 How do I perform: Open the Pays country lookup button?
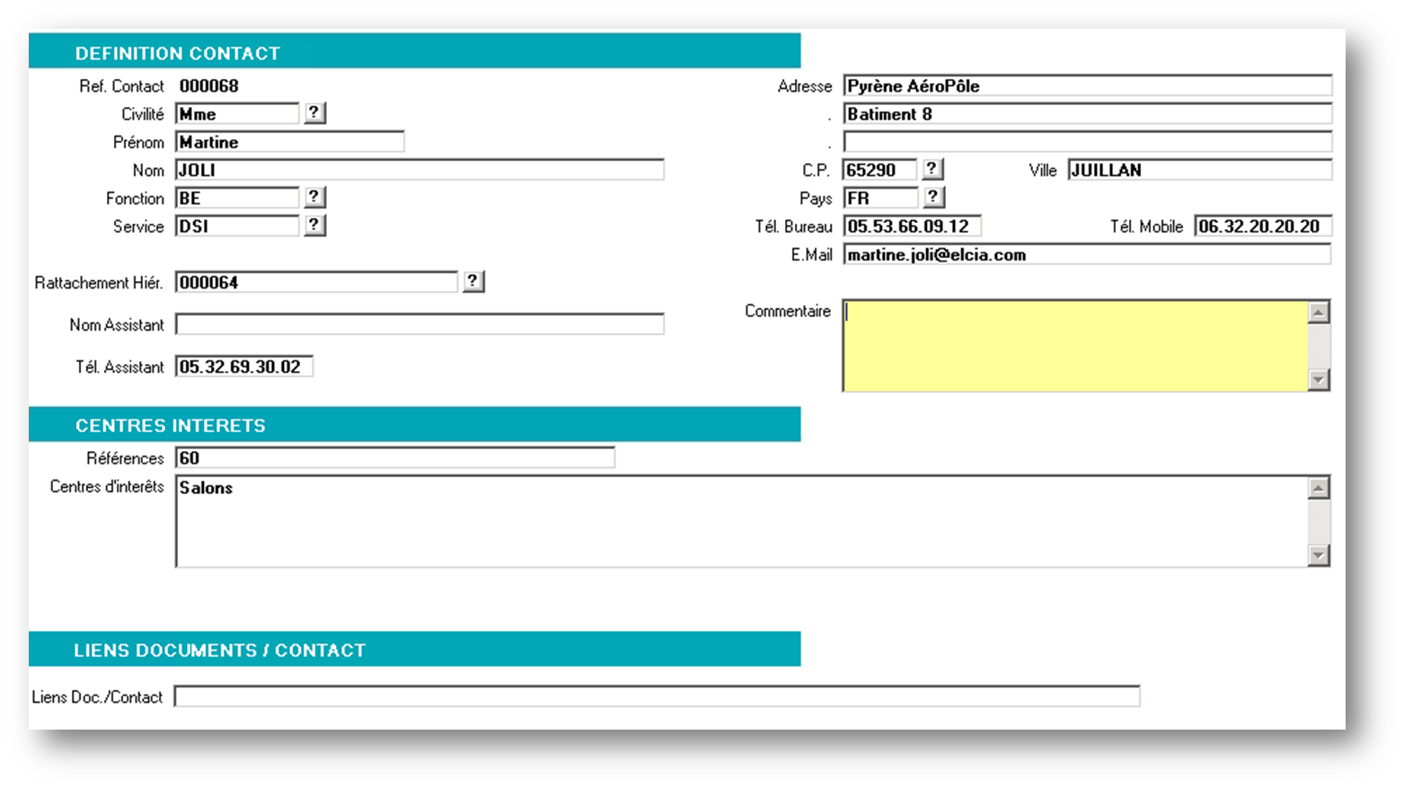coord(933,198)
